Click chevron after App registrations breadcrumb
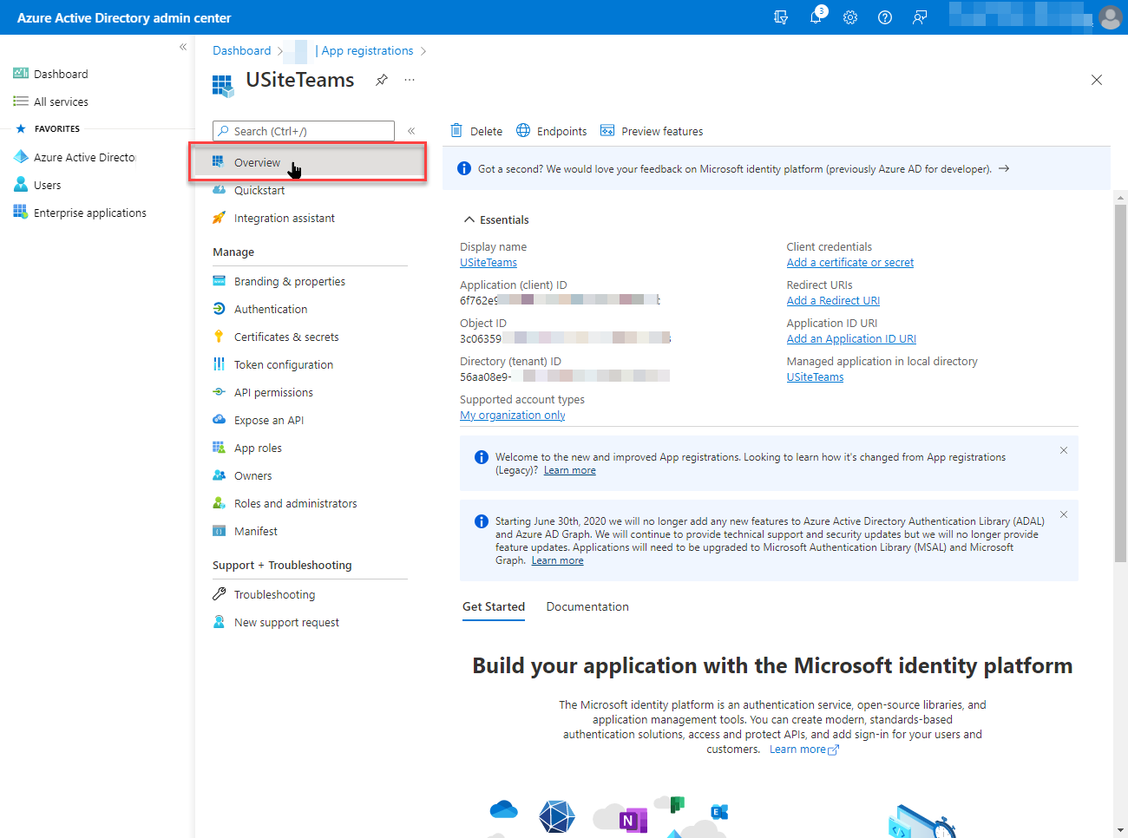 coord(423,51)
